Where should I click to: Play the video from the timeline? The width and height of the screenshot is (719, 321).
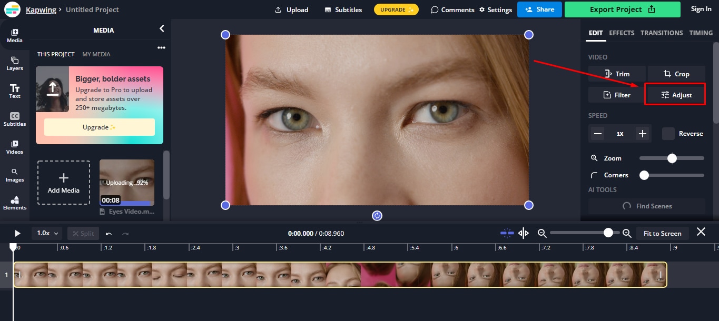(17, 233)
